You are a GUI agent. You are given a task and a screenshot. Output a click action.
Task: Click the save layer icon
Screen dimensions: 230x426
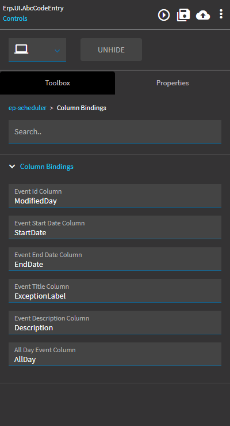[183, 14]
